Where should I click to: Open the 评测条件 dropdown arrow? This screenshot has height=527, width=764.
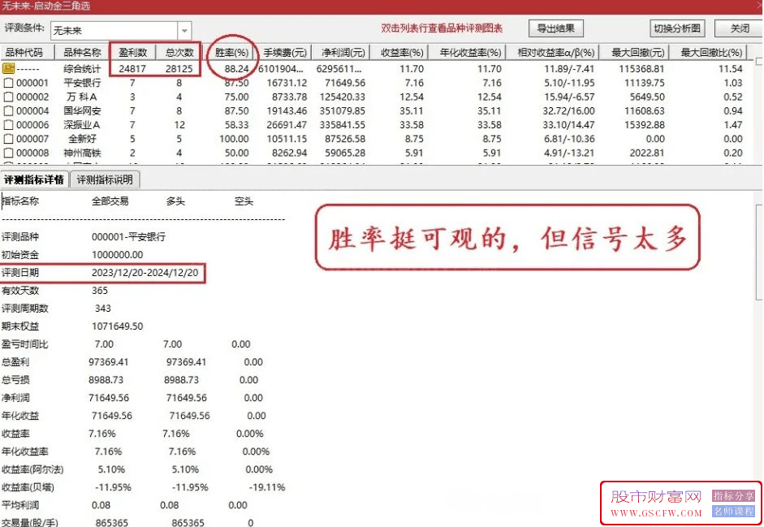(184, 31)
